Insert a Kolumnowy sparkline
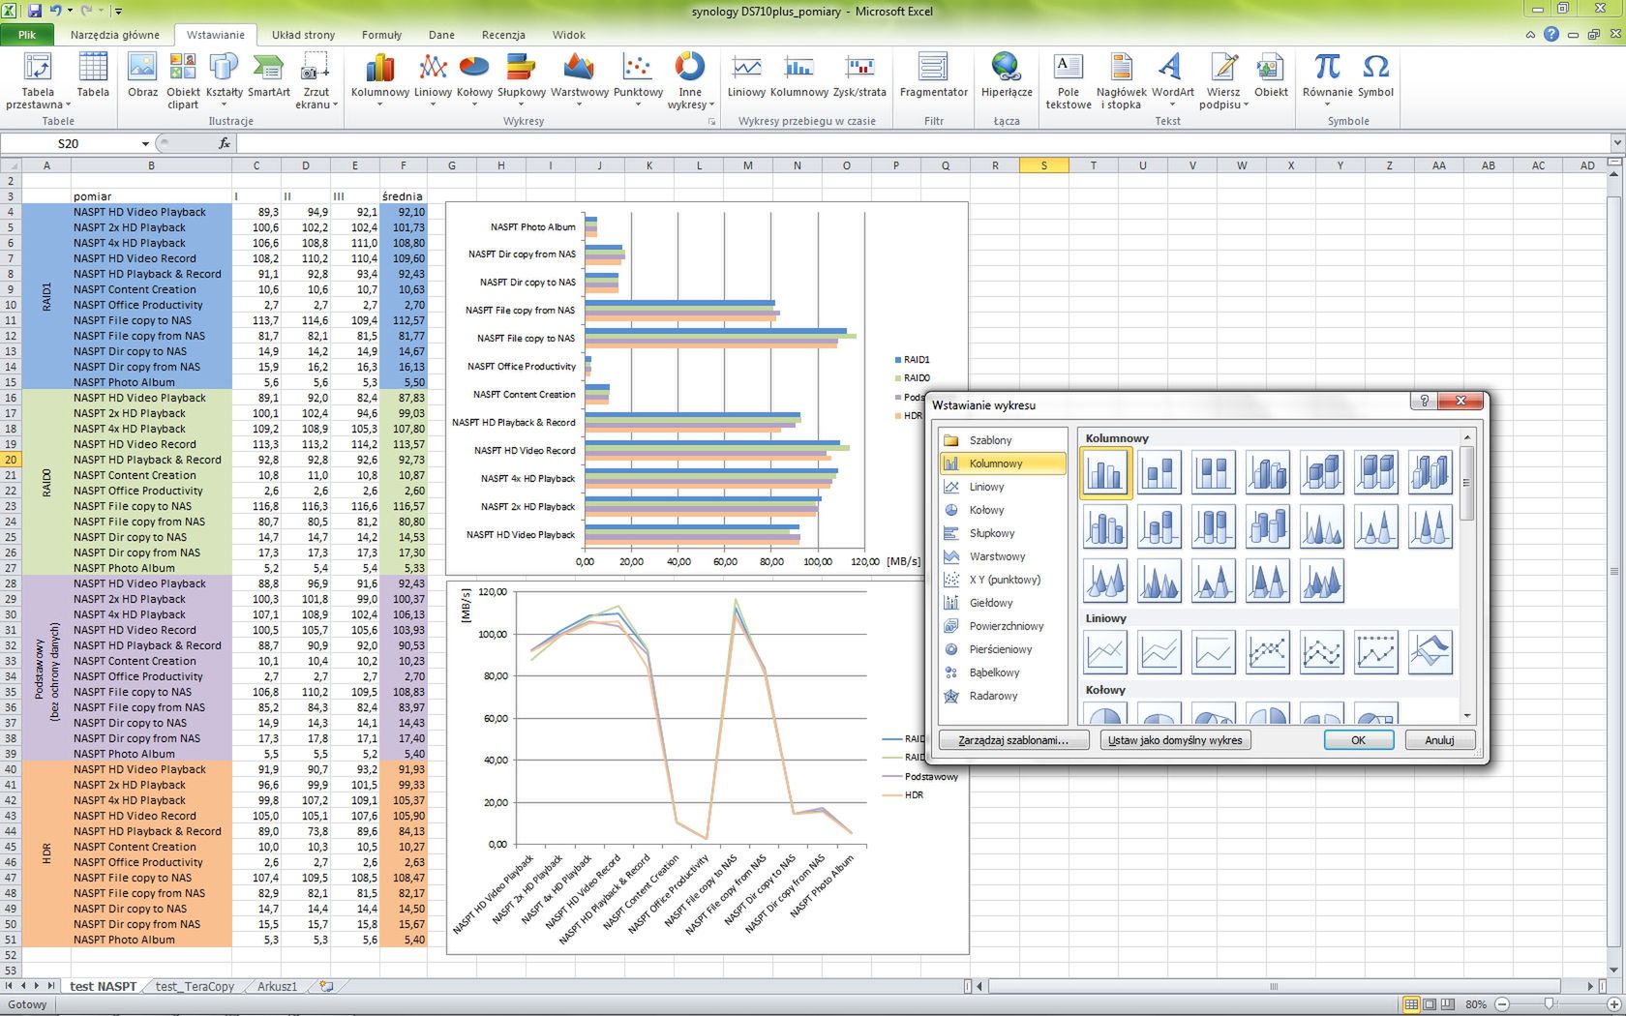Viewport: 1626px width, 1016px height. [798, 75]
